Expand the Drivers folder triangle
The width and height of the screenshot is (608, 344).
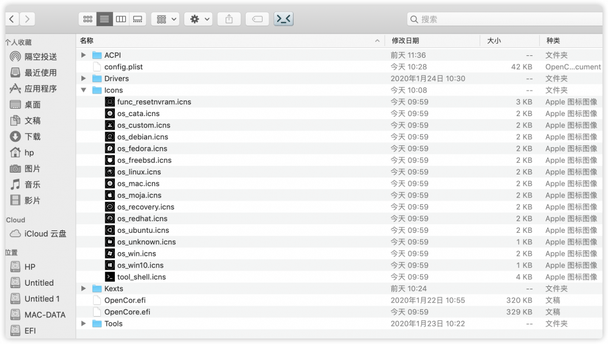point(83,78)
